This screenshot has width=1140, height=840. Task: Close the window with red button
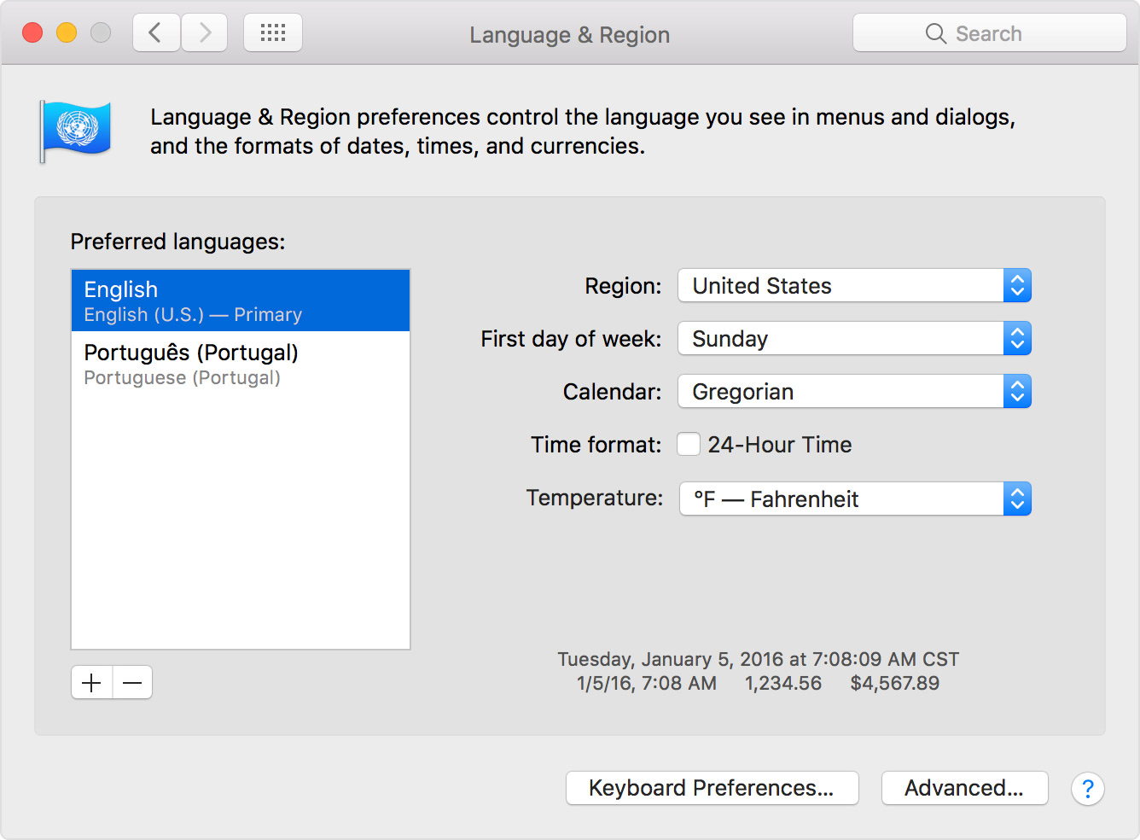tap(32, 33)
